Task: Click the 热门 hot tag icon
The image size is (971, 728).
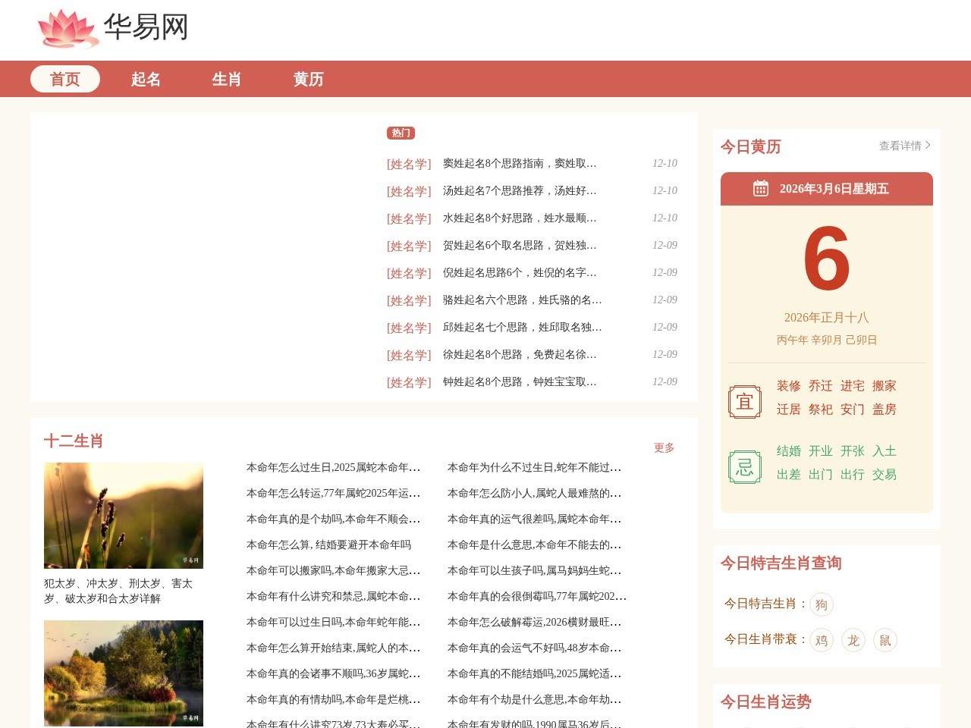Action: [401, 133]
